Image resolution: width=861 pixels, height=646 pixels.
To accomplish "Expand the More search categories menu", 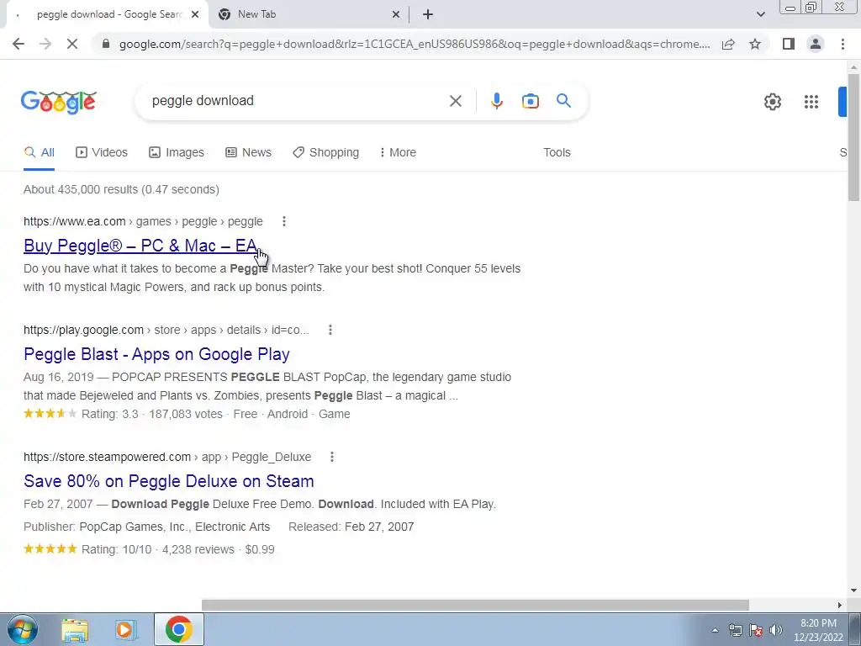I will point(398,153).
